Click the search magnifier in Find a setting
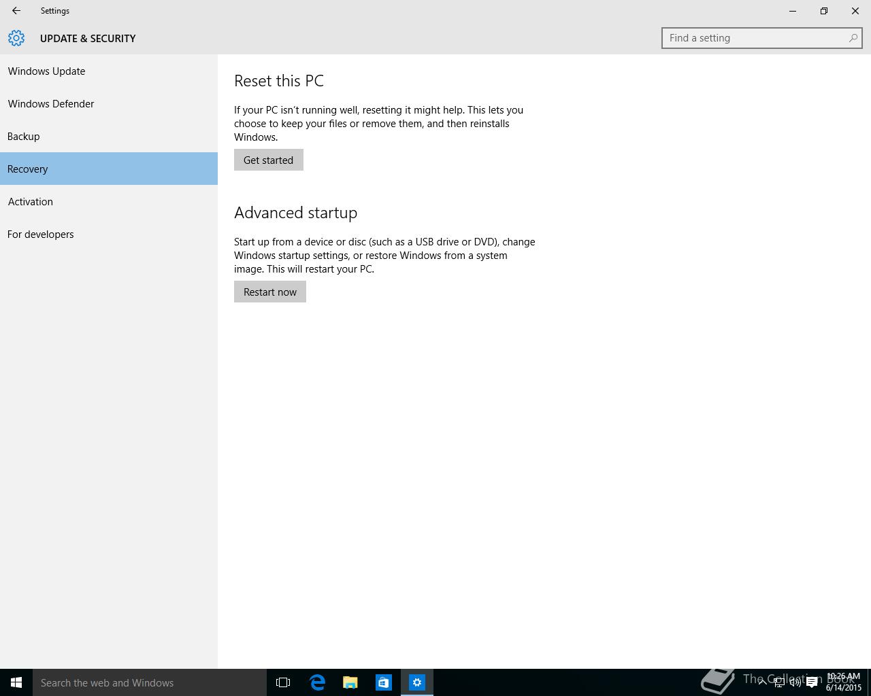The image size is (871, 696). pos(853,38)
